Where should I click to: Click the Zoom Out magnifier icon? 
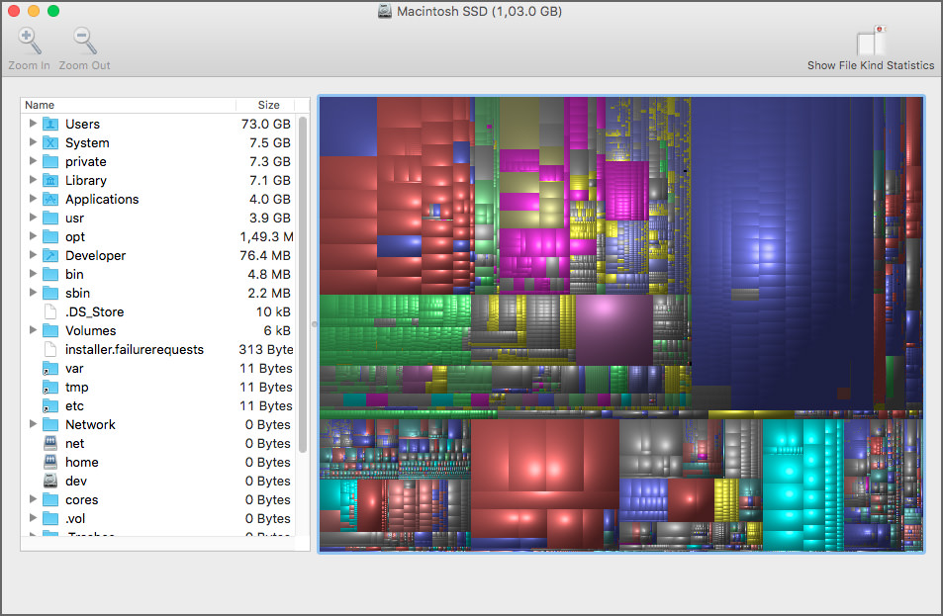pyautogui.click(x=84, y=41)
